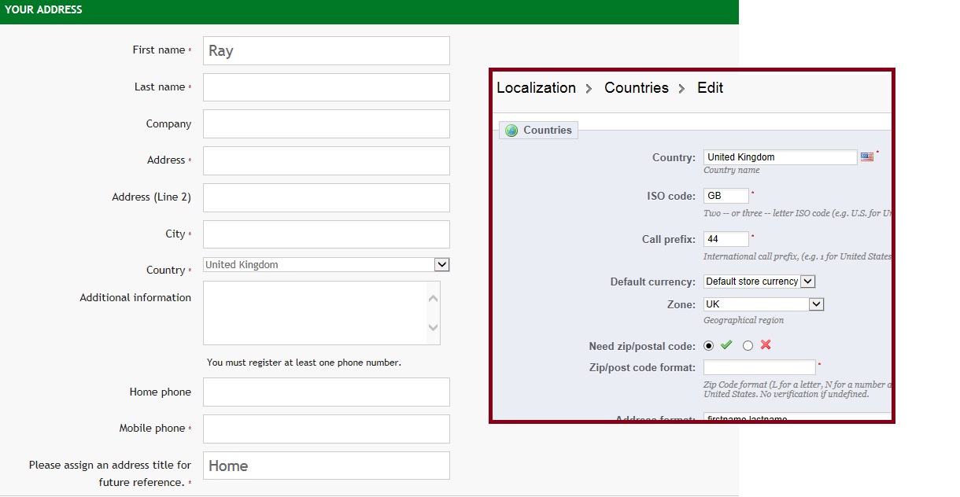Click the text 'You must register at least one phone number.'

pos(304,363)
